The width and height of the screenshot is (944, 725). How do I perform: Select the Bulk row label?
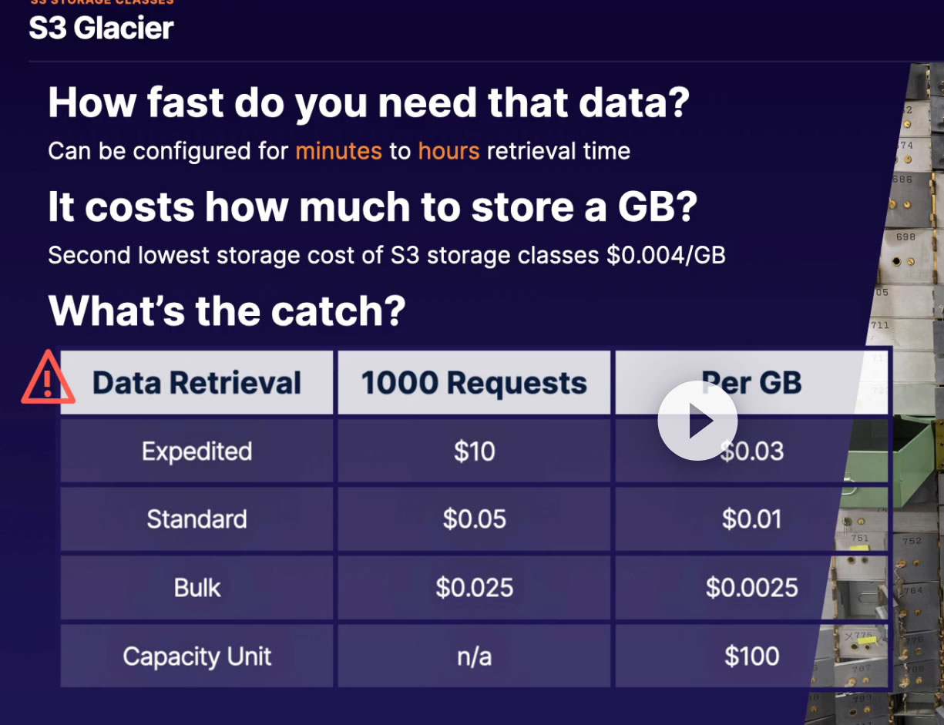tap(197, 588)
